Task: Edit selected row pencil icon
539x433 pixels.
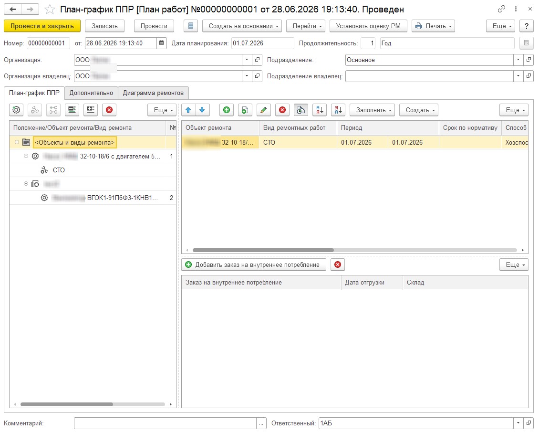Action: (x=264, y=110)
